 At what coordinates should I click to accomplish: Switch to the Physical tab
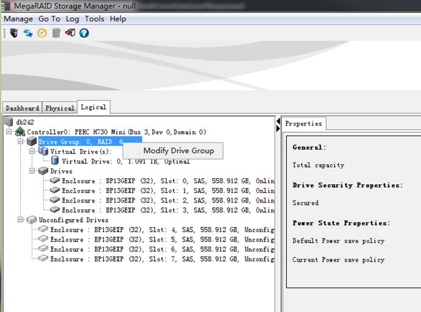pos(60,108)
